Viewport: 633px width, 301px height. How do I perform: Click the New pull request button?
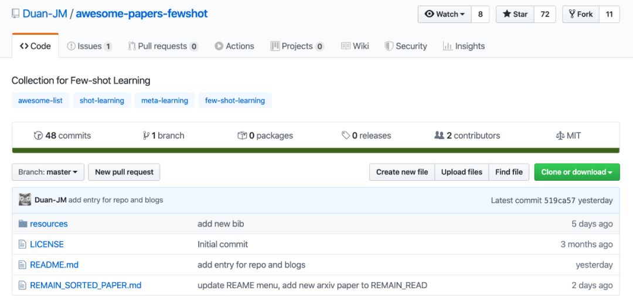click(x=124, y=172)
